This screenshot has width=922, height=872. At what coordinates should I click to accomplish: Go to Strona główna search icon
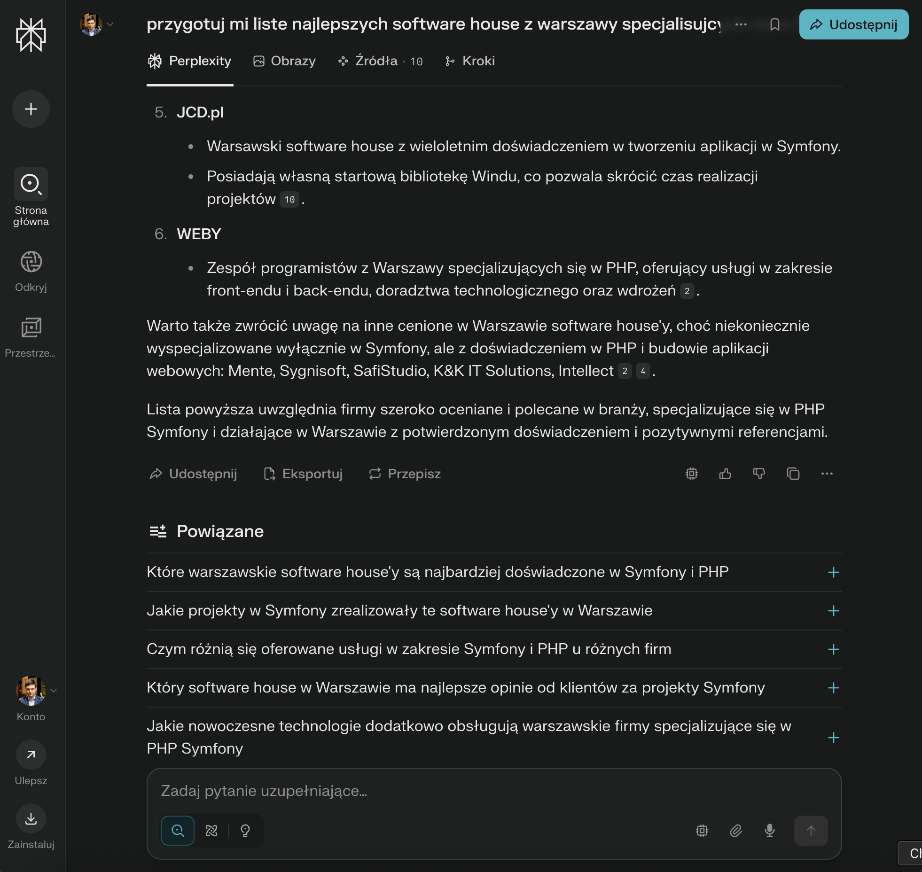click(x=31, y=184)
